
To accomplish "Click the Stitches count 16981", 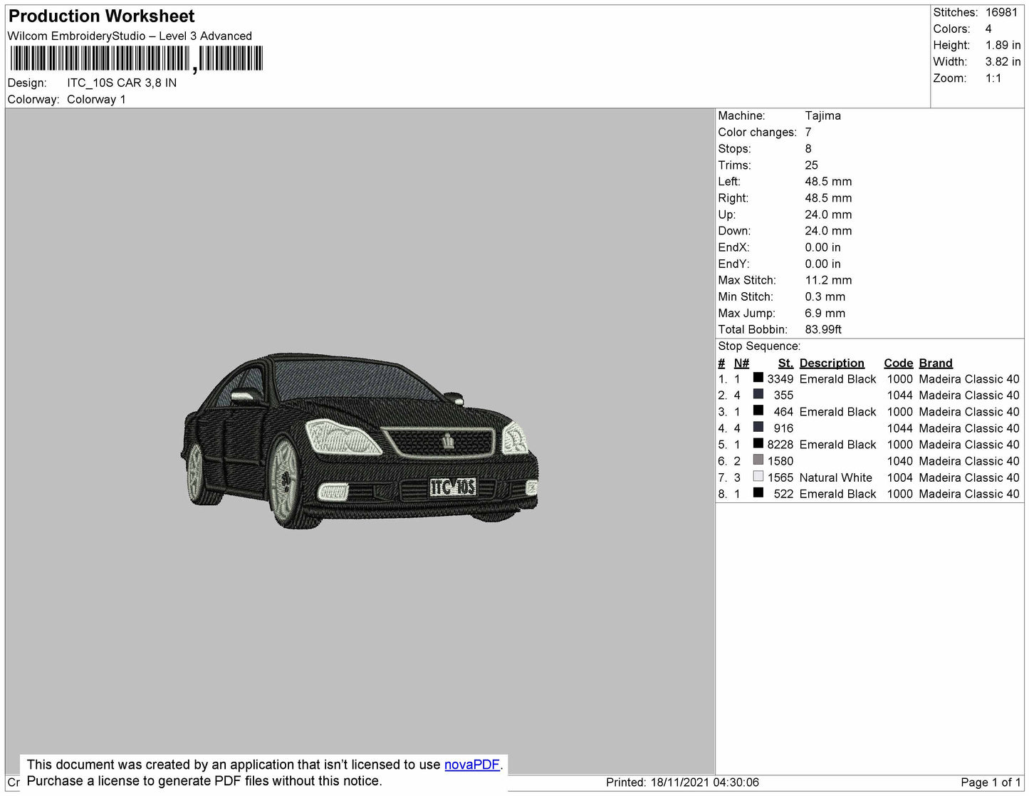I will (x=1001, y=12).
